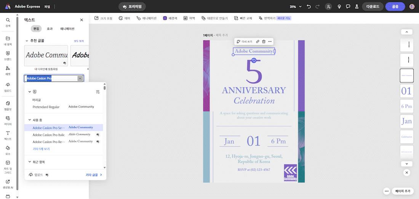Screen dimensions: 419x199
Task: Redo the last action
Action: tap(317, 6)
